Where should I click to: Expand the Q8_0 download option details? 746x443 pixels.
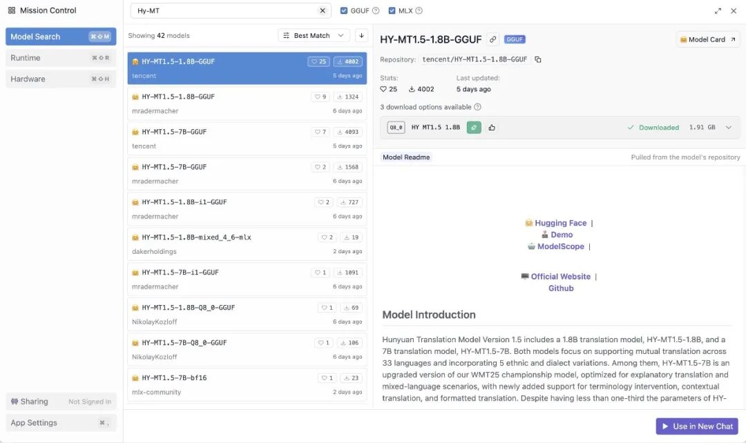[x=728, y=128]
